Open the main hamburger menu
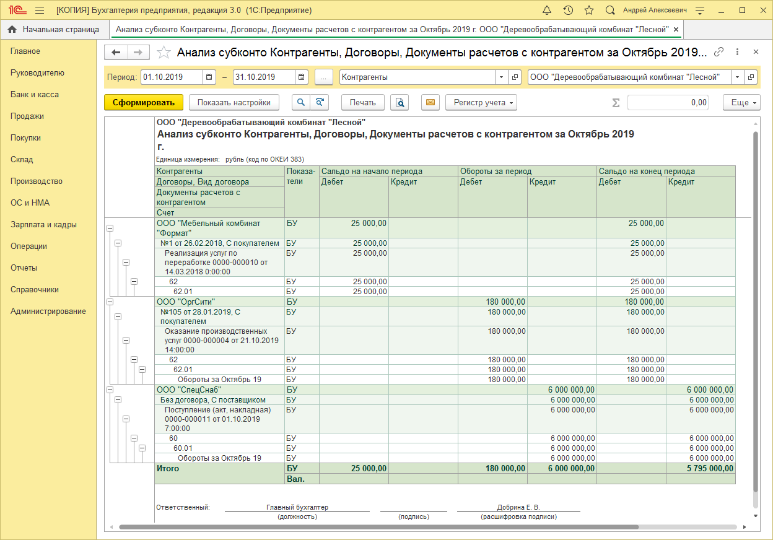The height and width of the screenshot is (540, 773). (40, 11)
